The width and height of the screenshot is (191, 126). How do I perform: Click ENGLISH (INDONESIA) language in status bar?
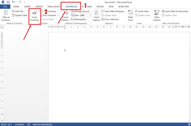(42, 125)
